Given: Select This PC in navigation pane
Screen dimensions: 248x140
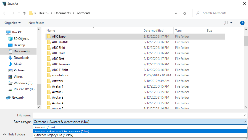Looking at the screenshot, I should point(17,32).
